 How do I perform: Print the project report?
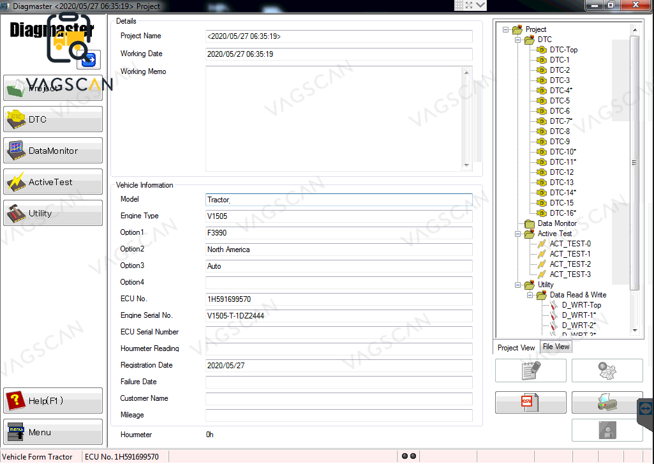click(607, 402)
